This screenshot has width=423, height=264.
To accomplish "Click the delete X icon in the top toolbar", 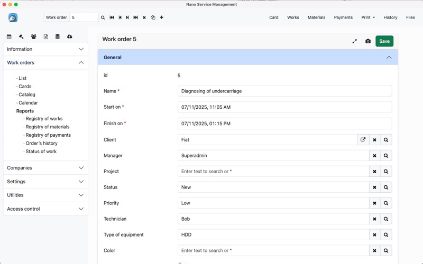I will 144,17.
